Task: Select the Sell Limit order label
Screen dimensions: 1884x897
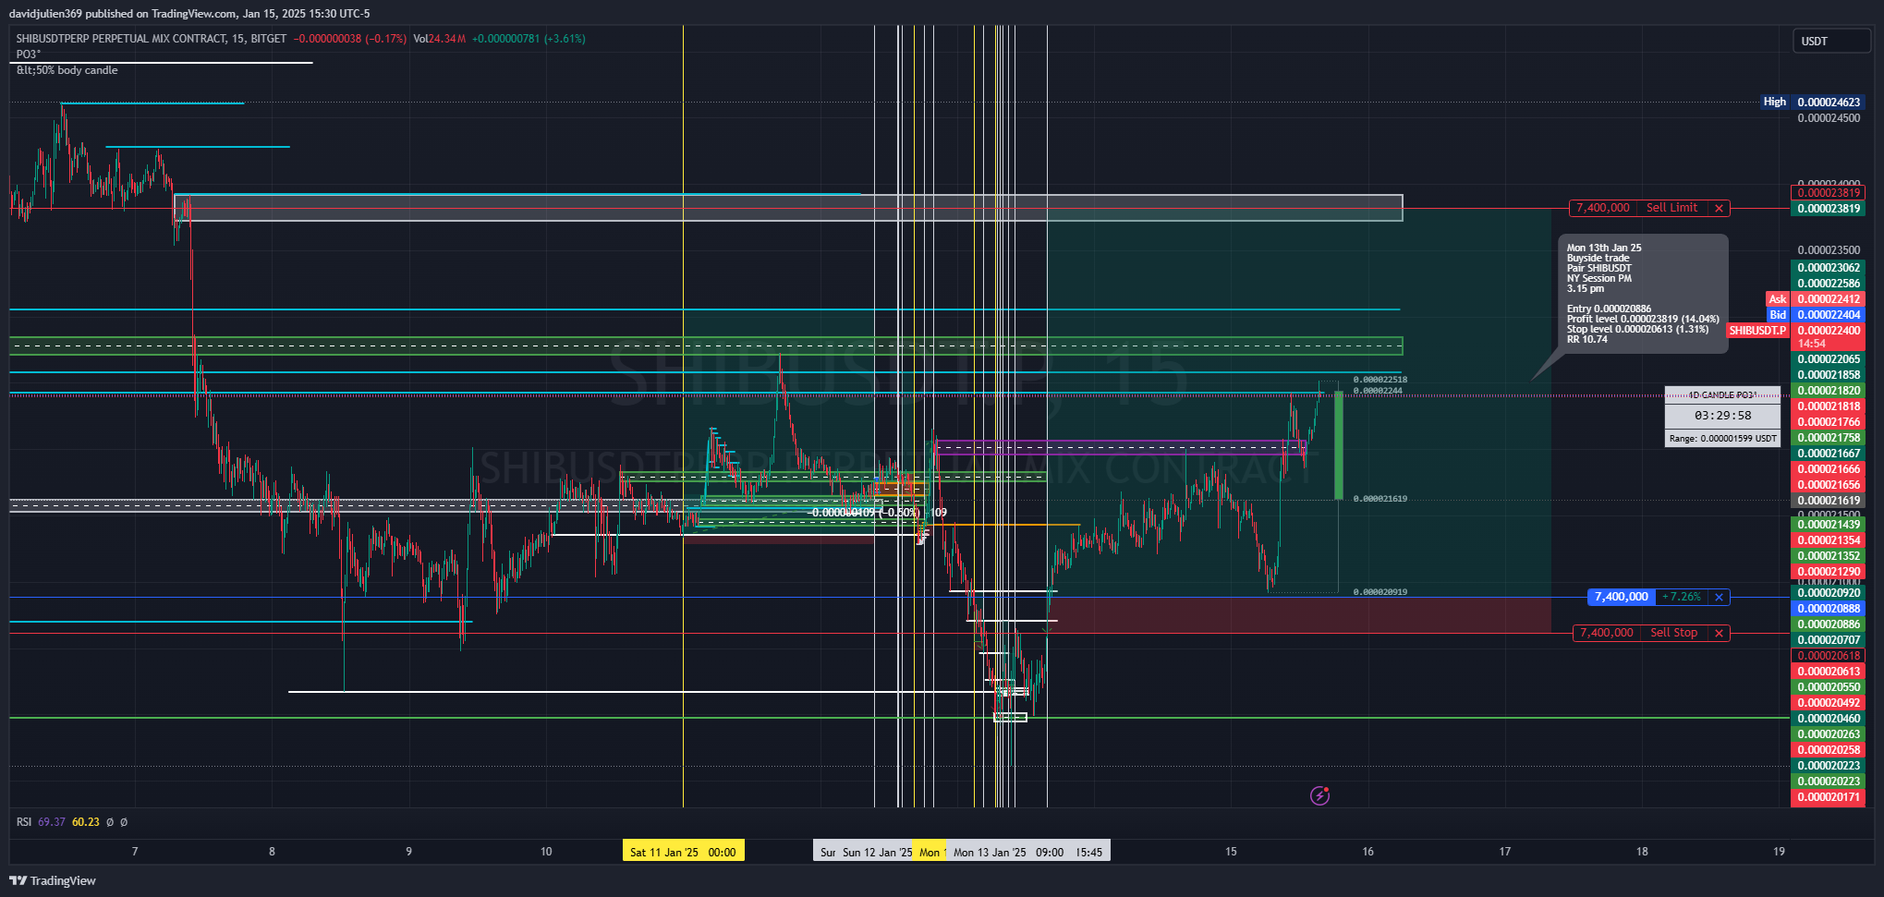Action: pyautogui.click(x=1671, y=208)
